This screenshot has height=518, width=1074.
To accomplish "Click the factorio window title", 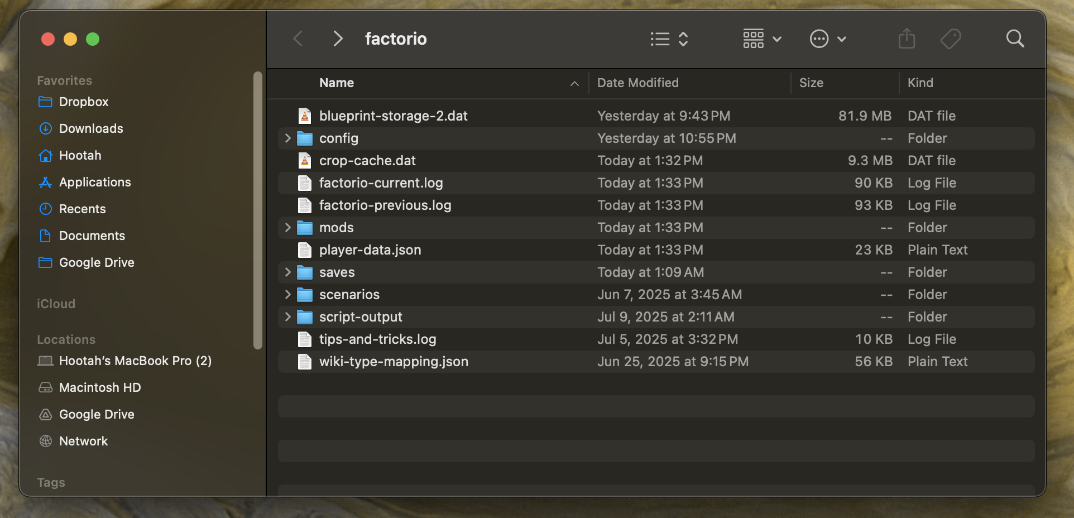I will point(396,39).
